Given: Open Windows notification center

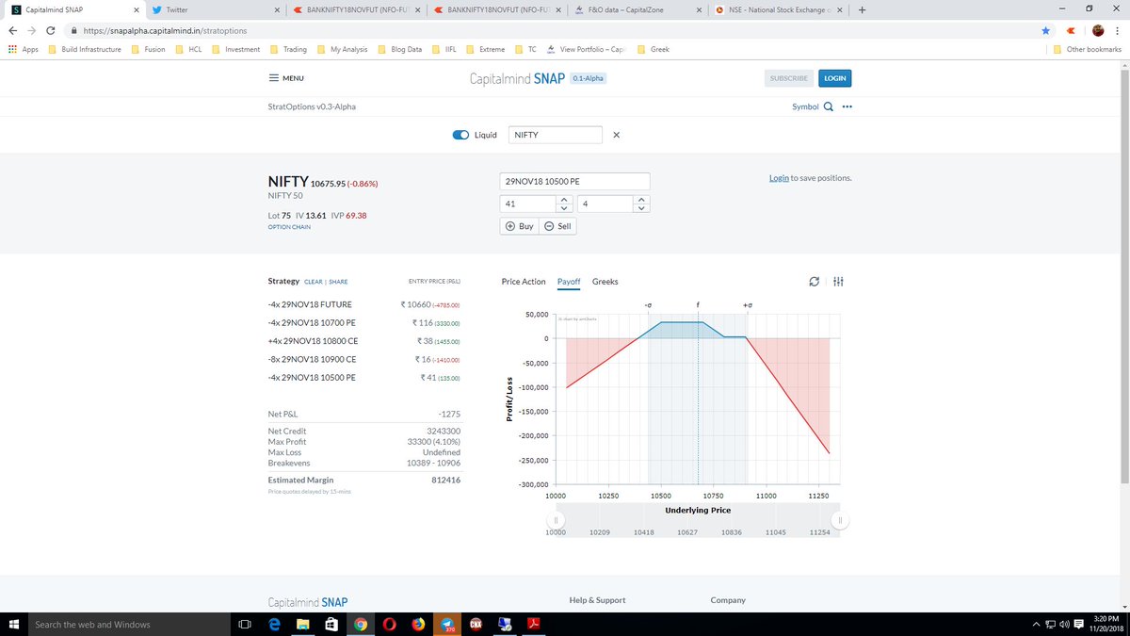Looking at the screenshot, I should click(x=1077, y=624).
